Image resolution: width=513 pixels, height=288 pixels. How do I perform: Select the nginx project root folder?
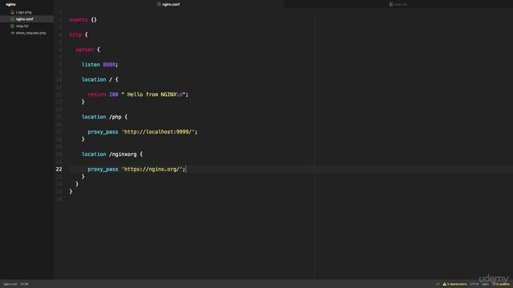click(x=10, y=5)
